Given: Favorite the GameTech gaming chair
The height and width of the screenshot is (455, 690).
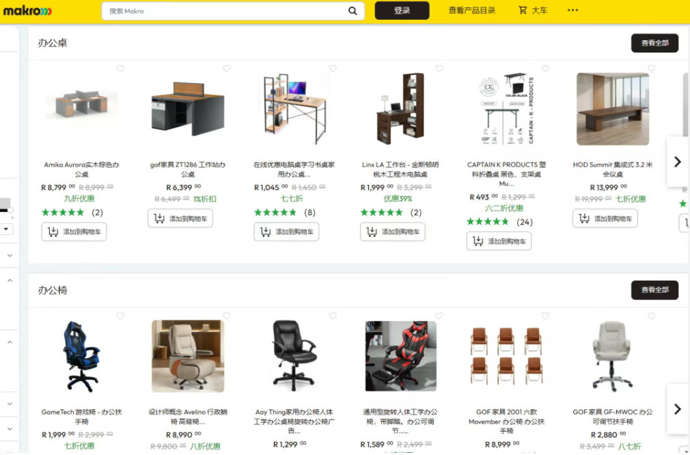Looking at the screenshot, I should (x=120, y=316).
